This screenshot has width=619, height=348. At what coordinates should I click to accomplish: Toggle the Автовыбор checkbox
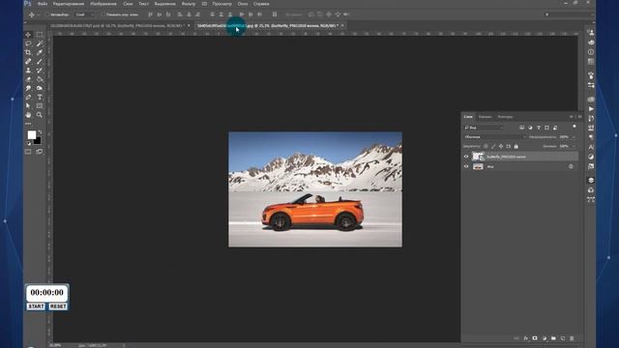click(47, 14)
